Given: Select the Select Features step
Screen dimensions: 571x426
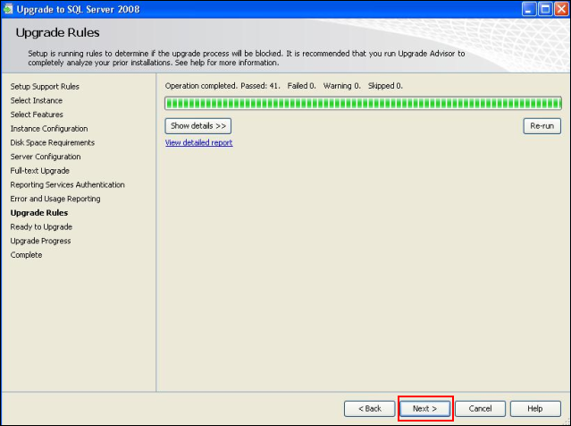Looking at the screenshot, I should point(37,115).
